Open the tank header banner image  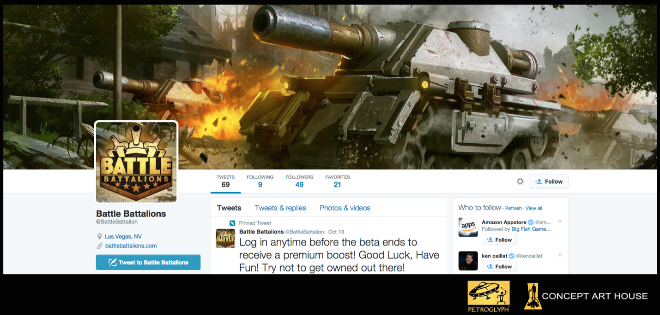(330, 87)
